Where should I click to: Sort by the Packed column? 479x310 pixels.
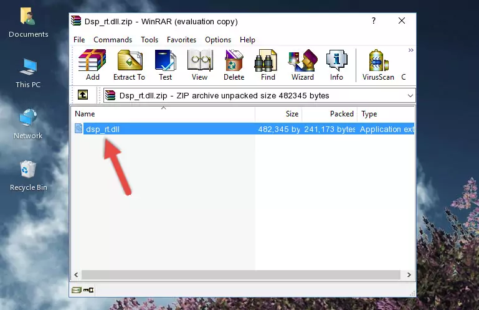click(330, 114)
